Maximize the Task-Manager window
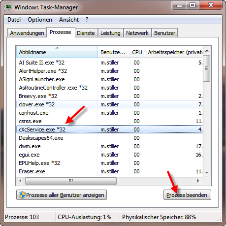Image resolution: width=226 pixels, height=226 pixels. [x=193, y=5]
